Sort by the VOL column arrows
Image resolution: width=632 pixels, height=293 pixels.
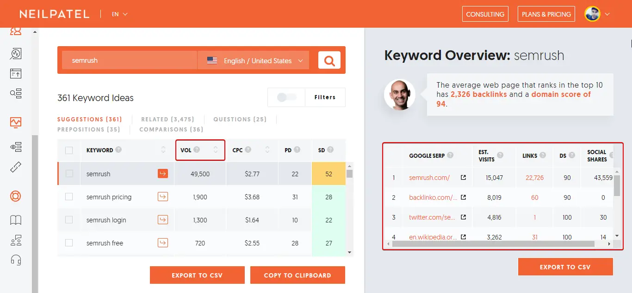pyautogui.click(x=215, y=150)
